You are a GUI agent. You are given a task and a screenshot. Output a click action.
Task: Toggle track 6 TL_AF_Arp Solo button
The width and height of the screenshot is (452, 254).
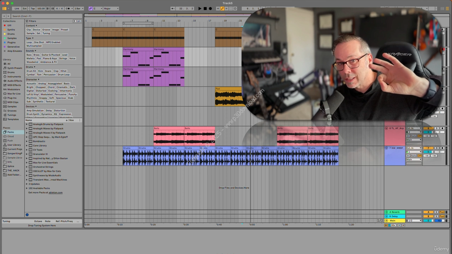point(437,128)
